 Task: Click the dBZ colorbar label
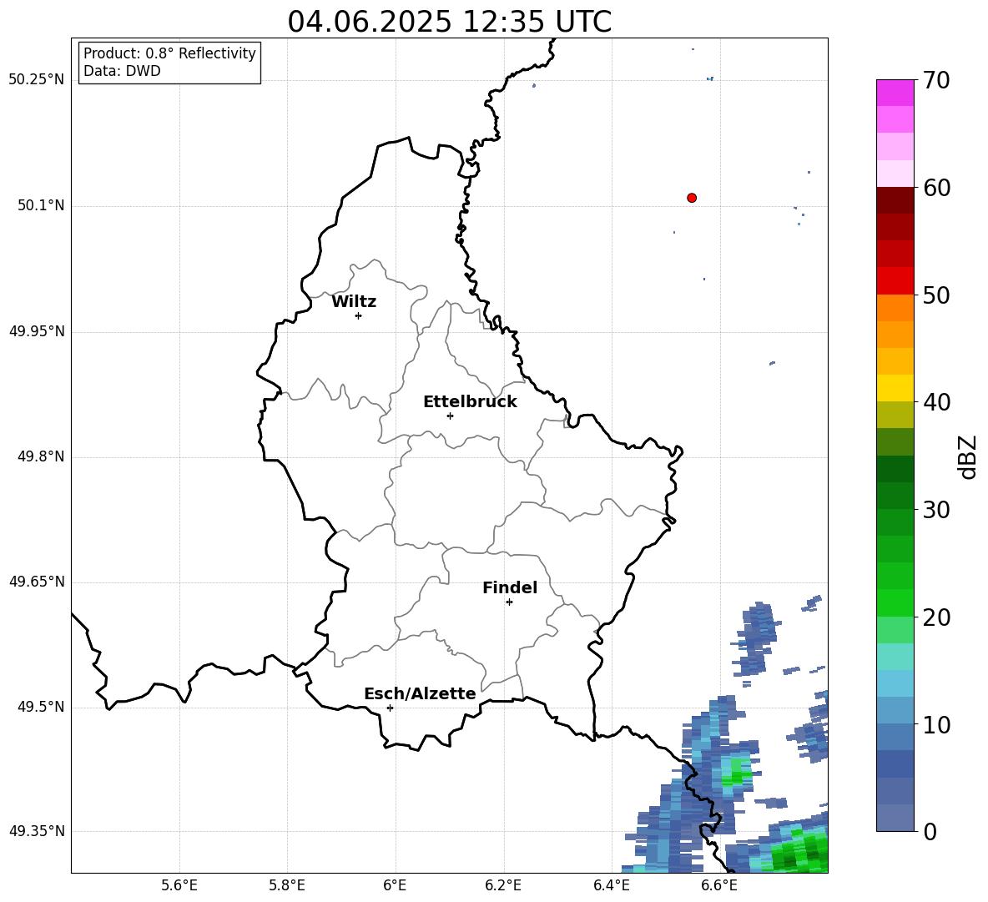(x=967, y=457)
